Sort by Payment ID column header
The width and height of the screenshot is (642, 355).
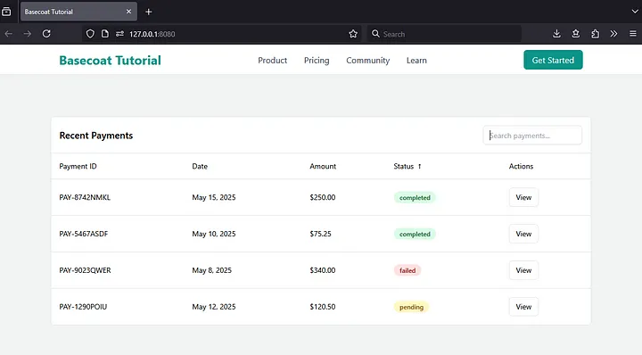click(78, 166)
